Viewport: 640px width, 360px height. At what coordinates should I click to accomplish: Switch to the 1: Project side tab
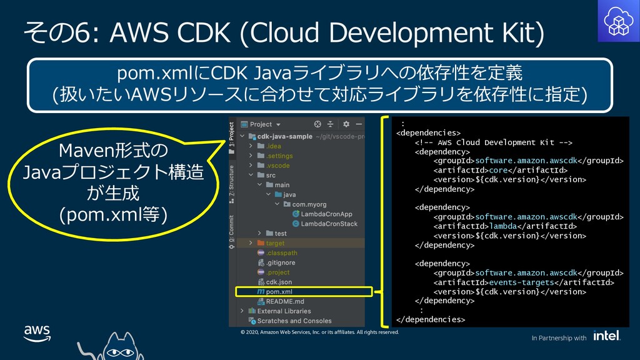[231, 137]
